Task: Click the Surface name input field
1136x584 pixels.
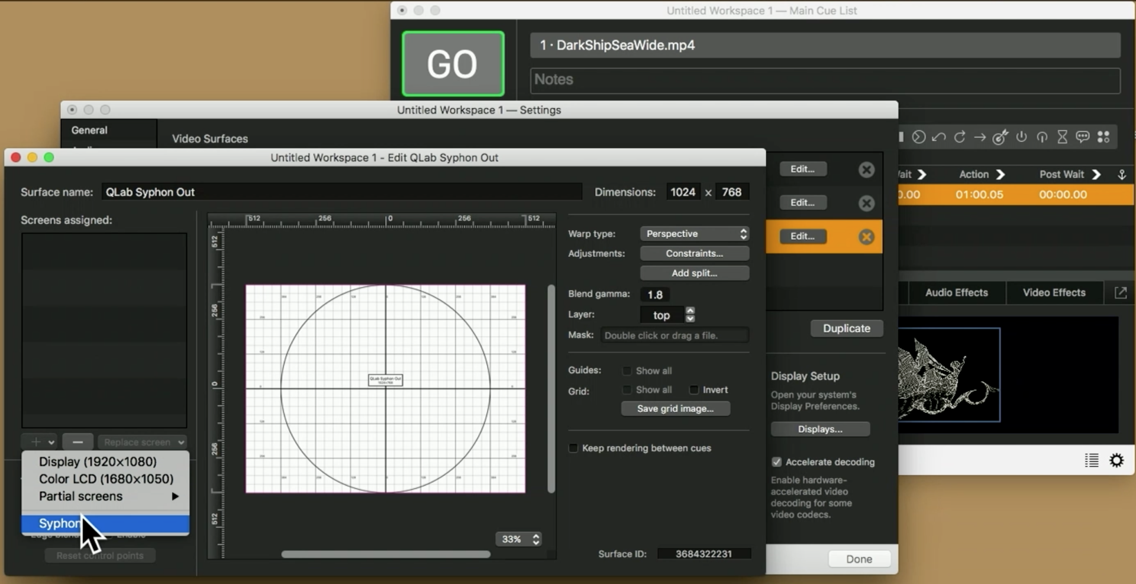Action: (x=341, y=192)
